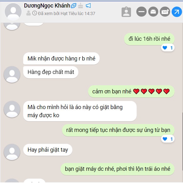The image size is (183, 183).
Task: Open DươngNgọc Khánh's header profile picture
Action: click(x=13, y=12)
